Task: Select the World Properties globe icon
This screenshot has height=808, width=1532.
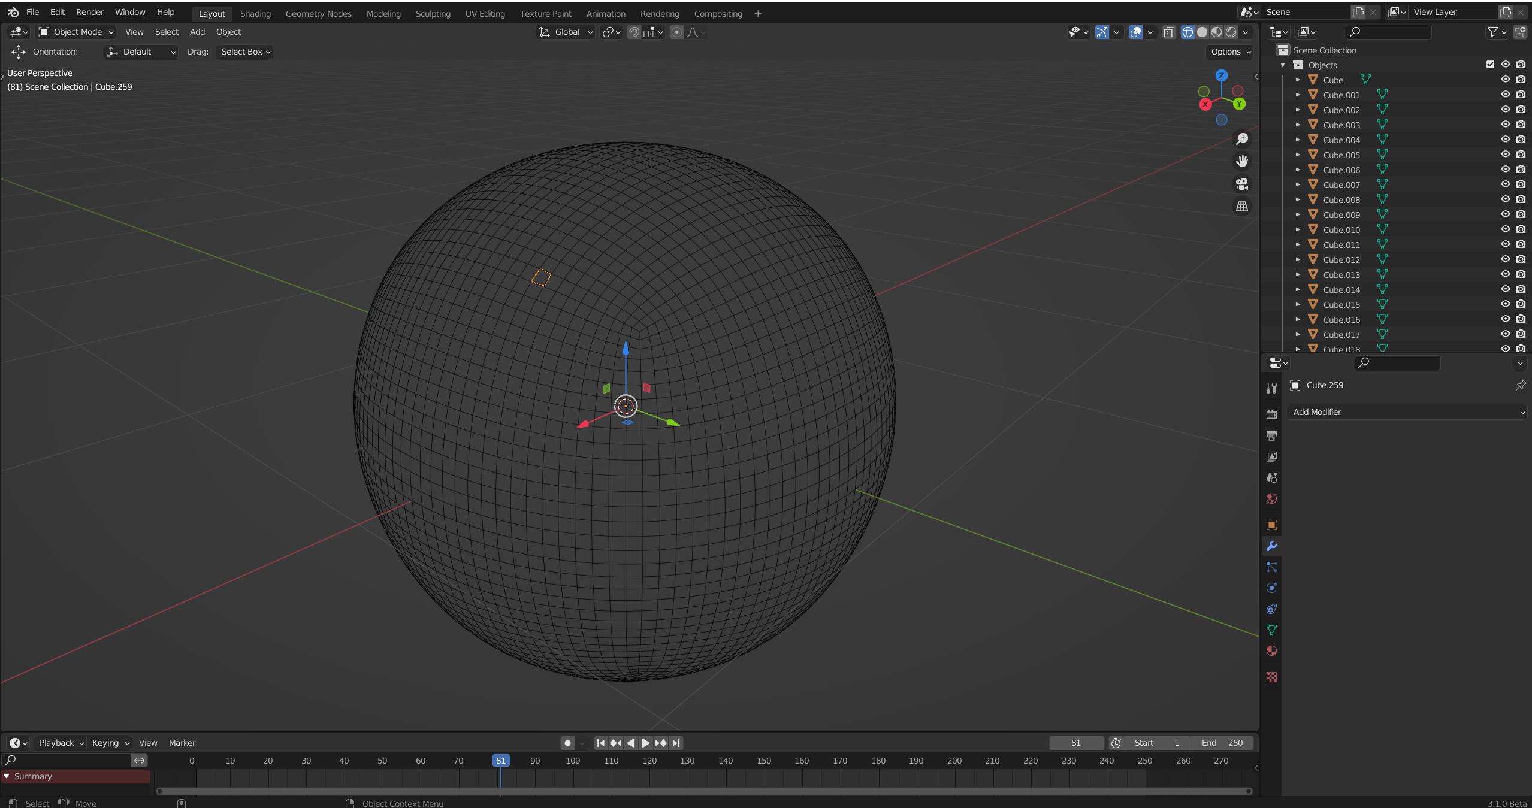Action: (1273, 498)
